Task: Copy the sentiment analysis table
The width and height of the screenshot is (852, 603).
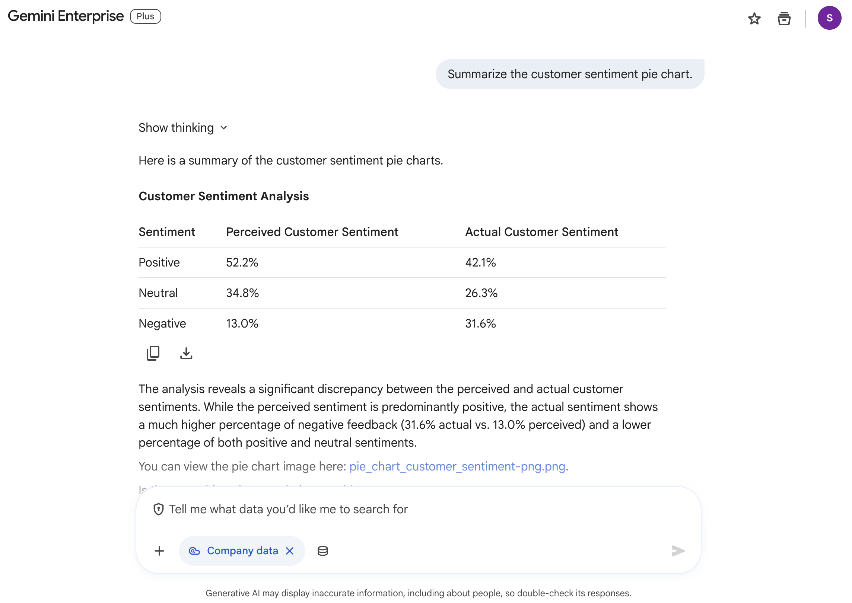Action: click(x=153, y=353)
